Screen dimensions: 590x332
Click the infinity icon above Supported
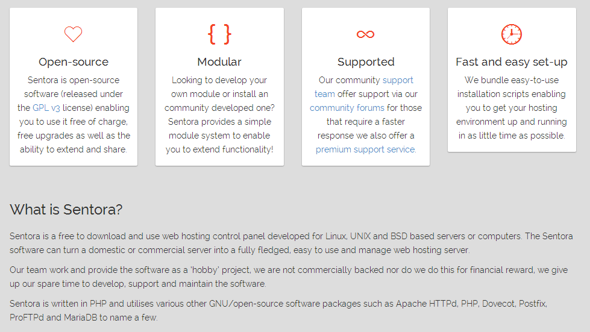click(365, 34)
